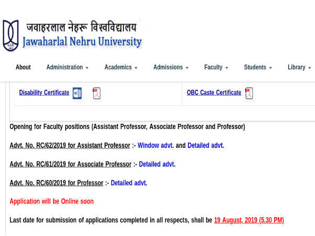The image size is (315, 236).
Task: Download Disability Certificate Word document icon
Action: (x=77, y=93)
